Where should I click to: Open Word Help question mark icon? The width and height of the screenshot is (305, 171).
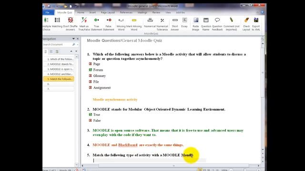click(x=262, y=12)
